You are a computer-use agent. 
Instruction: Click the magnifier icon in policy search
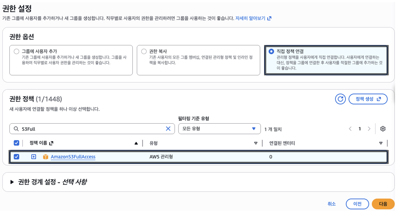tap(16, 129)
